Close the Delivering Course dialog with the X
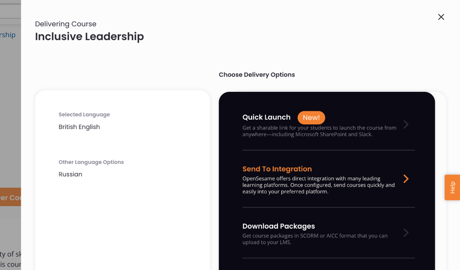The image size is (460, 270). [x=441, y=17]
